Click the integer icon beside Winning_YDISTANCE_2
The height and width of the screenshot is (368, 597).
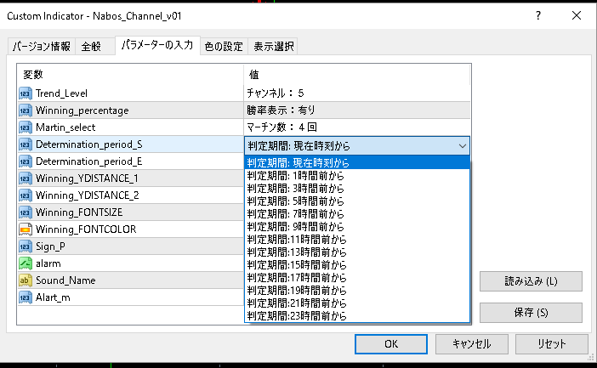pos(26,195)
